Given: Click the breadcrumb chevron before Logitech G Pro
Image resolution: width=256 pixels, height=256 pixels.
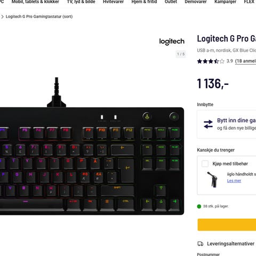Looking at the screenshot, I should tap(2, 17).
